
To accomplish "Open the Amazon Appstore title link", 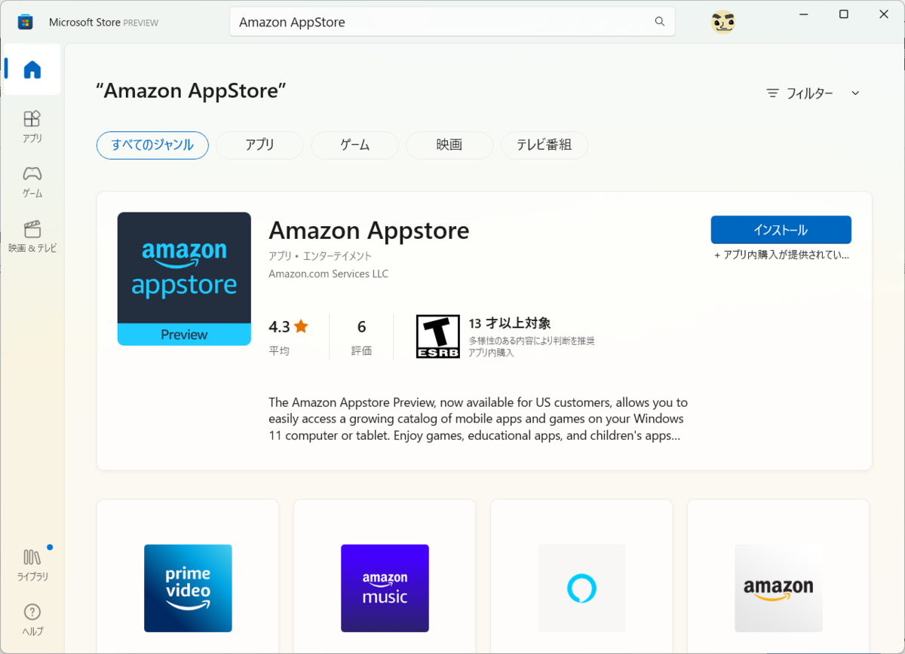I will (369, 230).
